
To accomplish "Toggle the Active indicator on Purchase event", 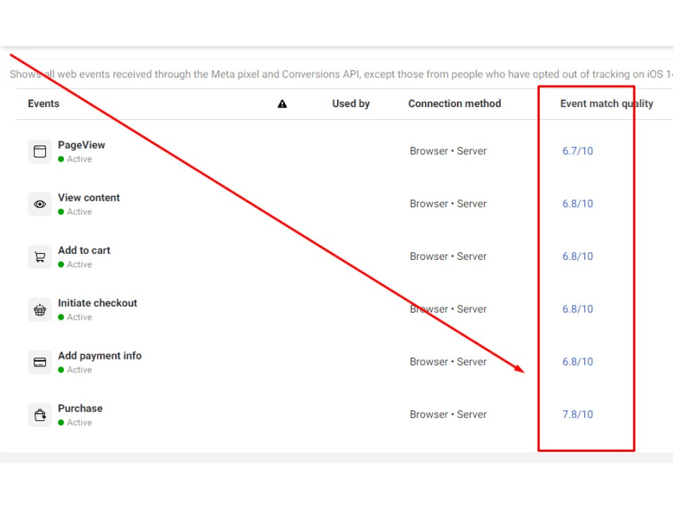I will 62,422.
